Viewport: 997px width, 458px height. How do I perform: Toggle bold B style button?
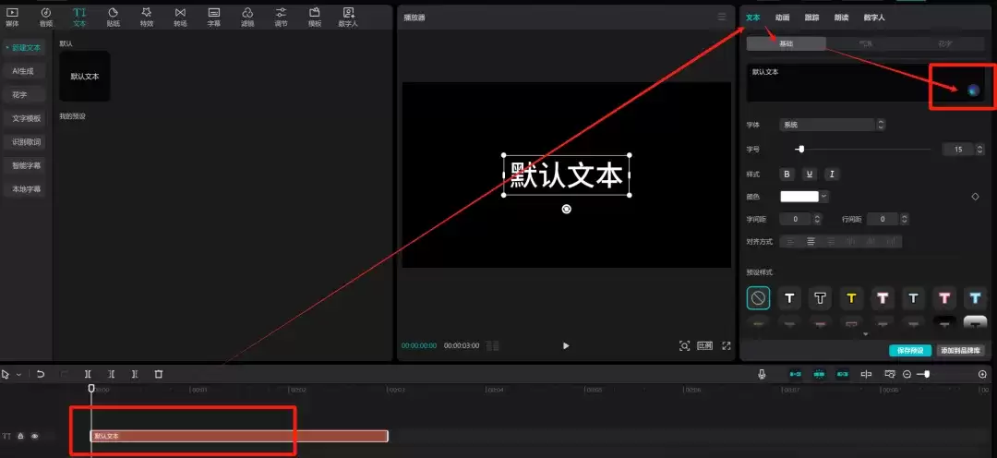pos(787,174)
